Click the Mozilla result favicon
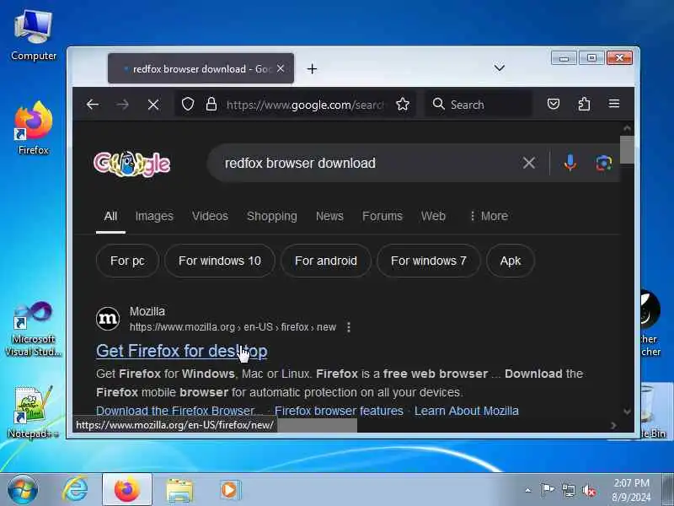674x506 pixels. (108, 319)
